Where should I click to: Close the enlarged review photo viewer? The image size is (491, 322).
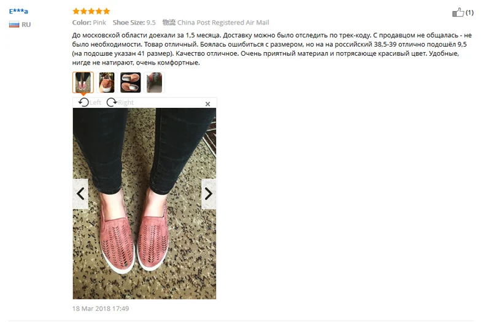pyautogui.click(x=207, y=104)
